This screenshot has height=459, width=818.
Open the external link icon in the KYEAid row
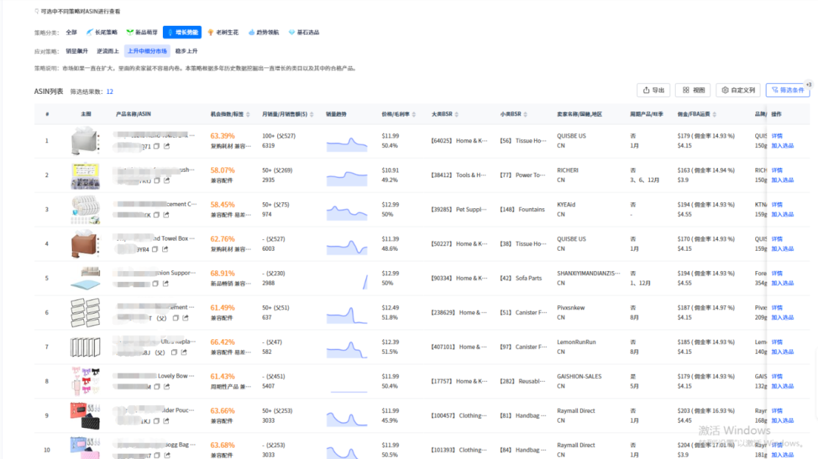(x=167, y=214)
